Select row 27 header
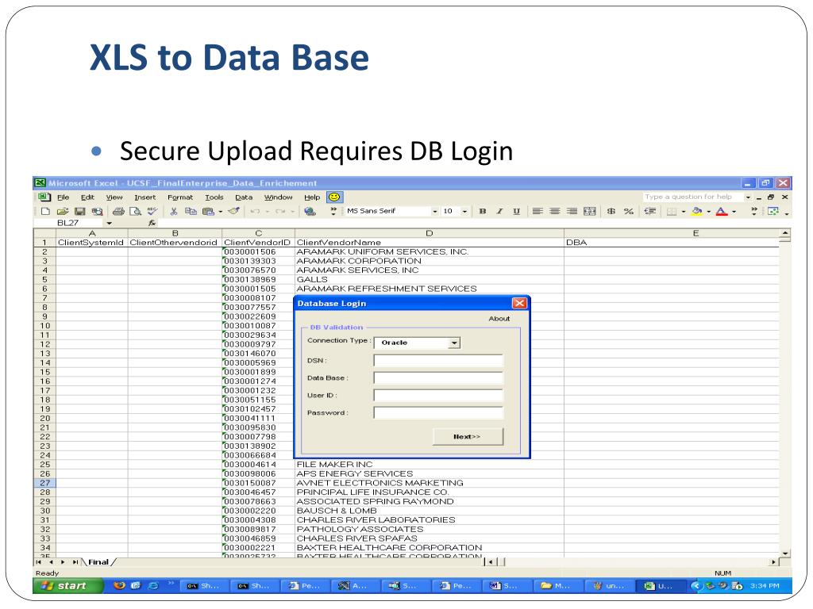 pos(44,483)
